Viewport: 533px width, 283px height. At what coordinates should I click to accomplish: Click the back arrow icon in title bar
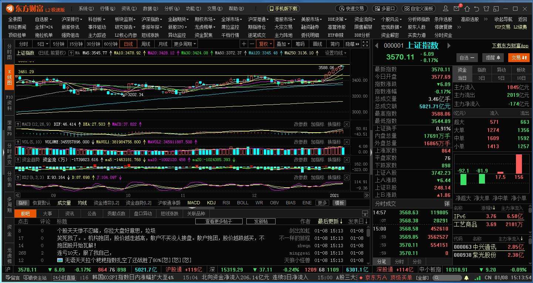point(476,8)
